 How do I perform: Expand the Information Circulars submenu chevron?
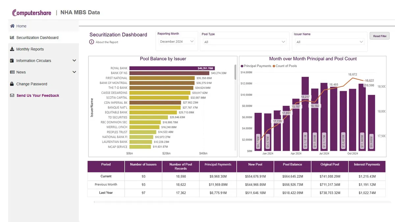point(74,61)
